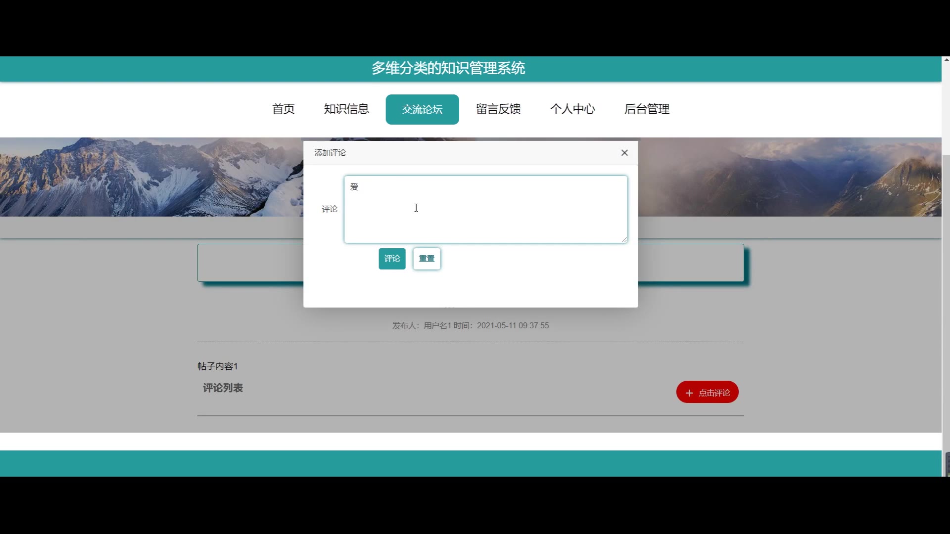The width and height of the screenshot is (950, 534).
Task: Go to 知识信息 page
Action: pyautogui.click(x=346, y=109)
